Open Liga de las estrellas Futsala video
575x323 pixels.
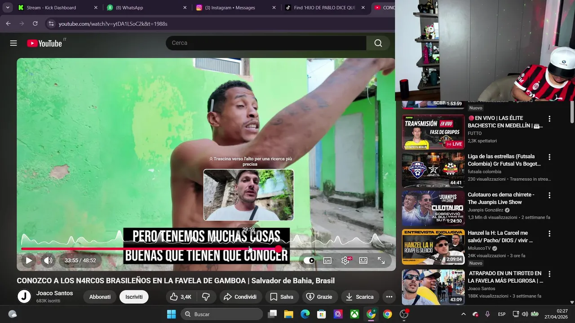coord(433,170)
